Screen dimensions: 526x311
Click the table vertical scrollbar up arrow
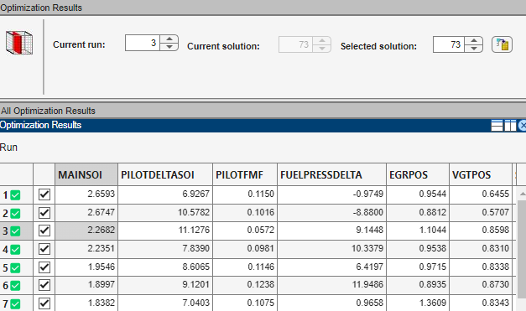tap(523, 194)
